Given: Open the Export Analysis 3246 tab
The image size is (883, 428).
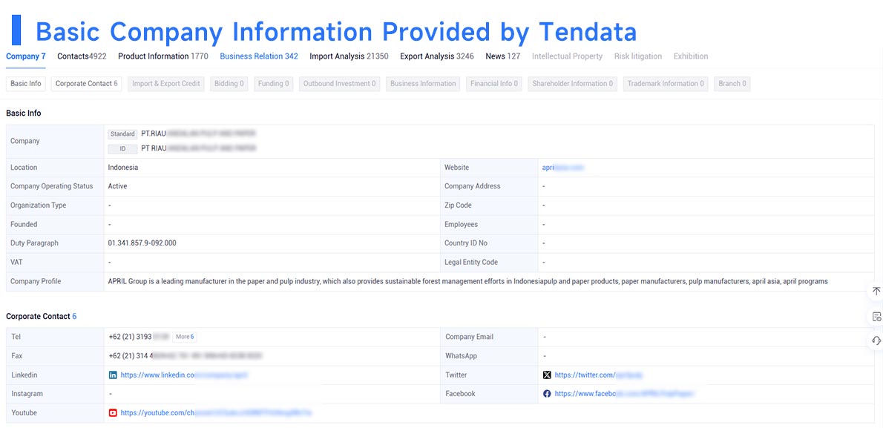Looking at the screenshot, I should pos(437,56).
